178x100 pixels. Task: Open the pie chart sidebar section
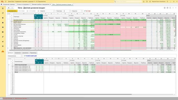pyautogui.click(x=3, y=18)
